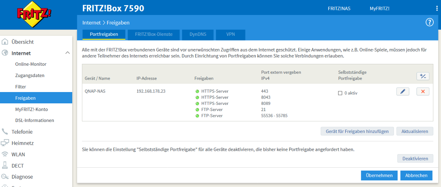The image size is (441, 187).
Task: Expand the Heimnetz menu section
Action: pos(23,143)
